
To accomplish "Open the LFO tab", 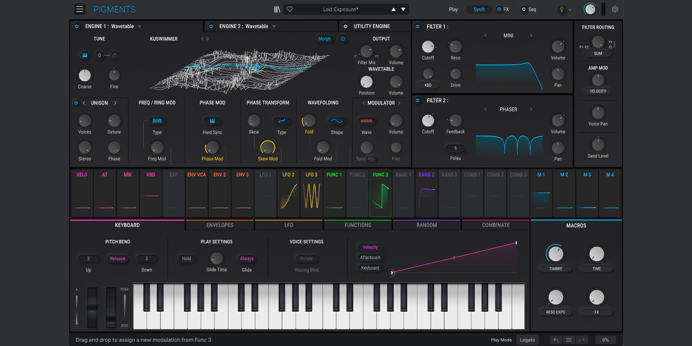I will pyautogui.click(x=288, y=225).
